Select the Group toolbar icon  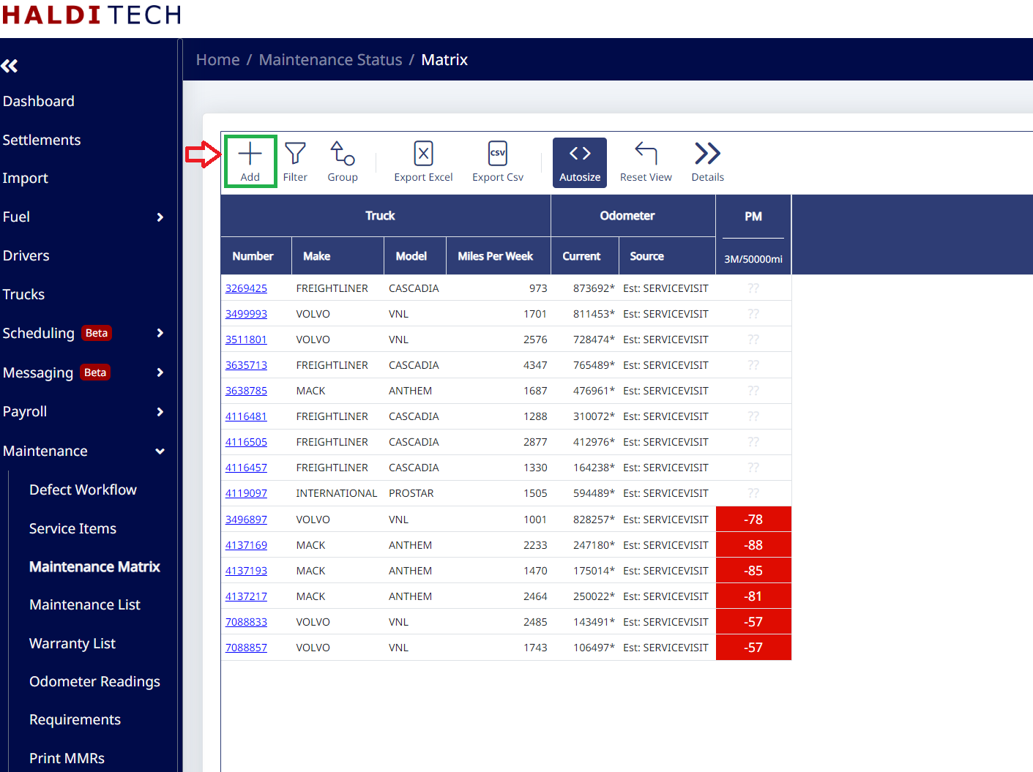[x=342, y=162]
